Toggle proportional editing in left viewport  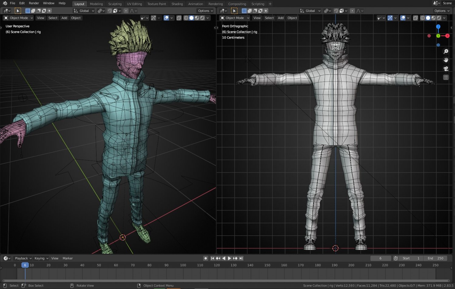126,11
